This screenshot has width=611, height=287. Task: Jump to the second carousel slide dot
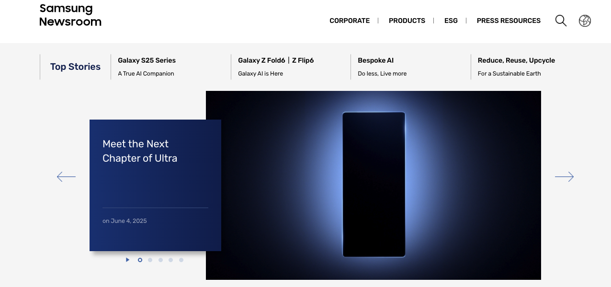150,260
